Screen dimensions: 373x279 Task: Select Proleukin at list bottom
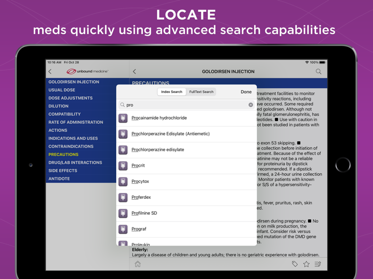point(186,242)
